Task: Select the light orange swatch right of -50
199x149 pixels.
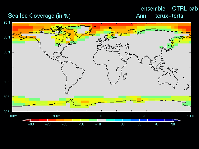Action: [x=68, y=120]
